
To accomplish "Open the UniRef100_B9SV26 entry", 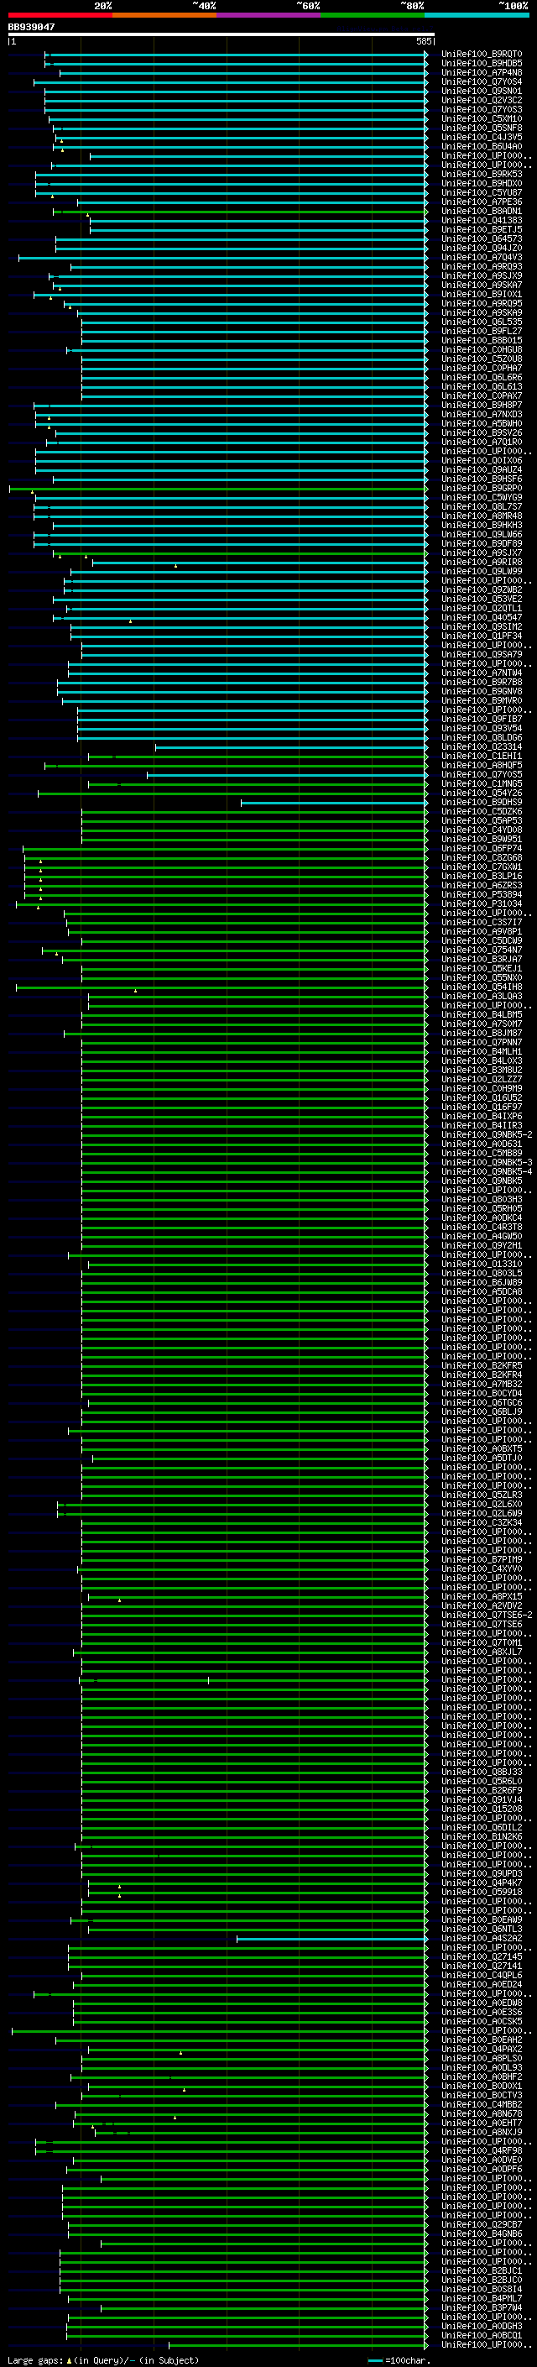I will [x=481, y=432].
